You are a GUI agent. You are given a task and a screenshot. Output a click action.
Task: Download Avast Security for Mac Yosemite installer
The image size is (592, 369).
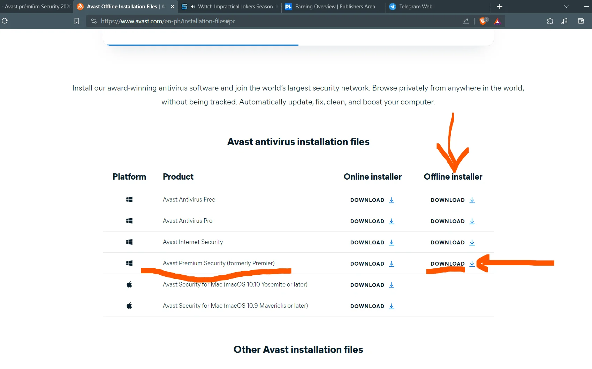click(372, 285)
